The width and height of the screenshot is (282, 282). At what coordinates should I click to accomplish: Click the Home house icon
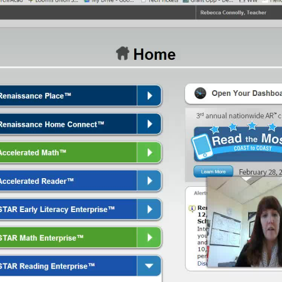coord(122,53)
